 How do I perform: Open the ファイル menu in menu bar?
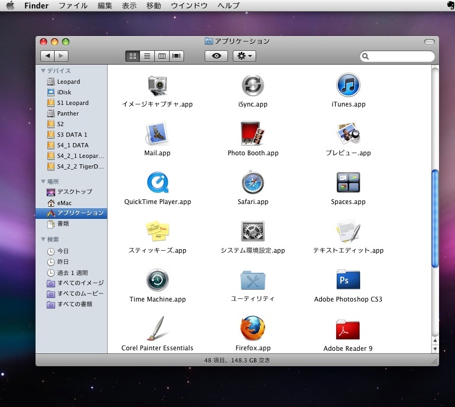(x=73, y=6)
